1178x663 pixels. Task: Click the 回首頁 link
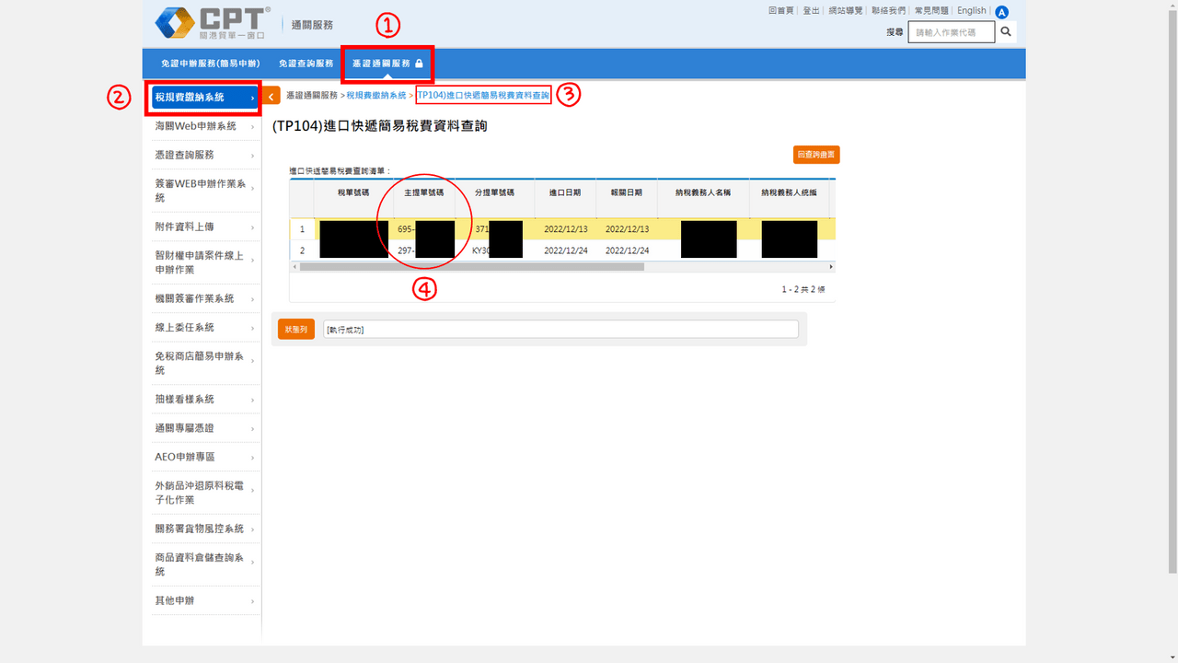[x=780, y=10]
